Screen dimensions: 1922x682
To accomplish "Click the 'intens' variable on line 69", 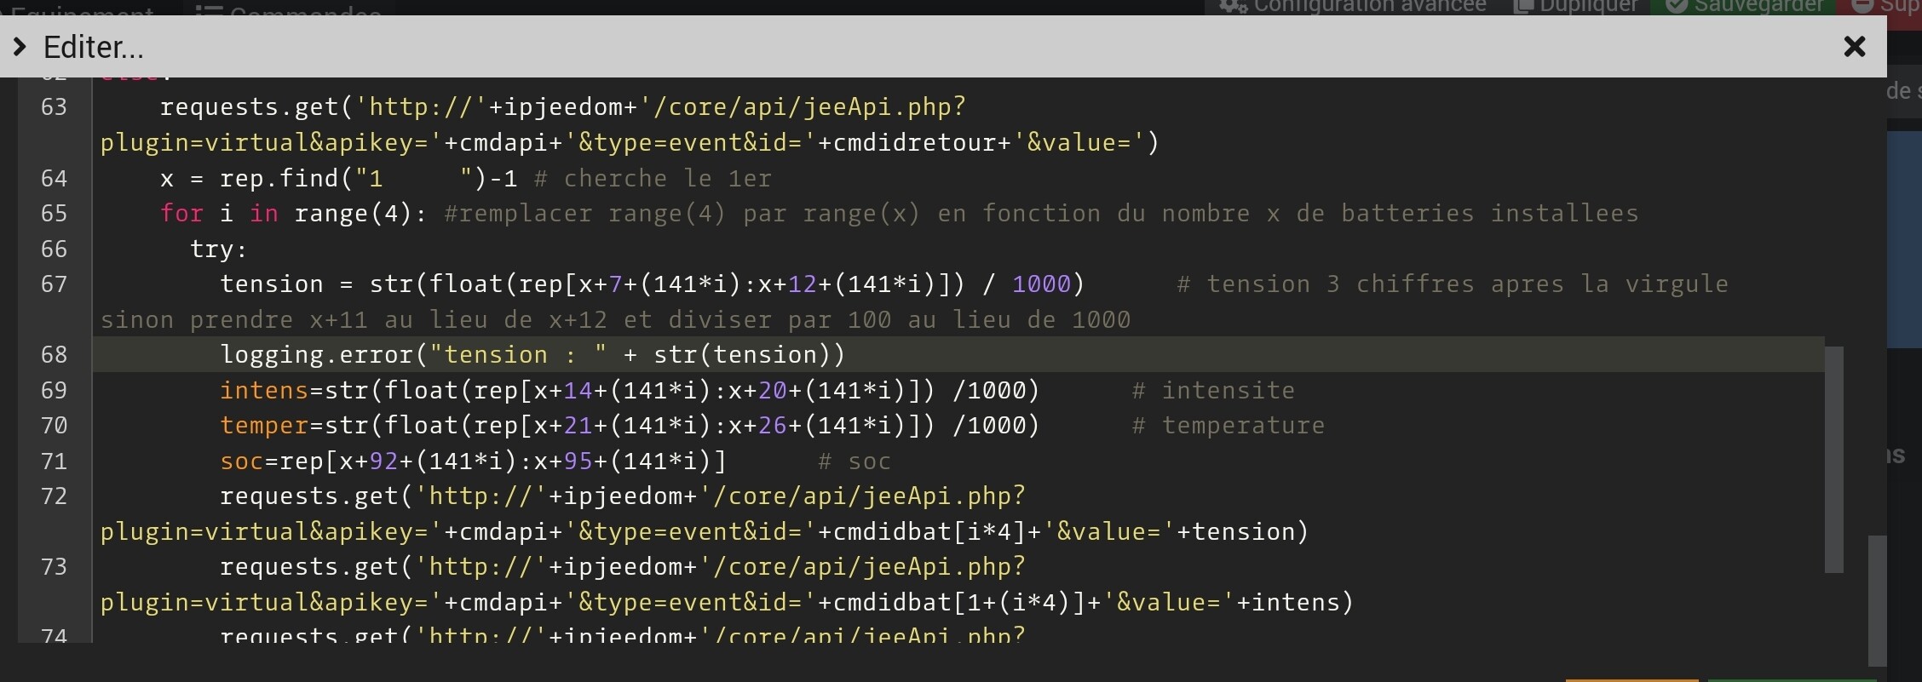I will point(264,391).
